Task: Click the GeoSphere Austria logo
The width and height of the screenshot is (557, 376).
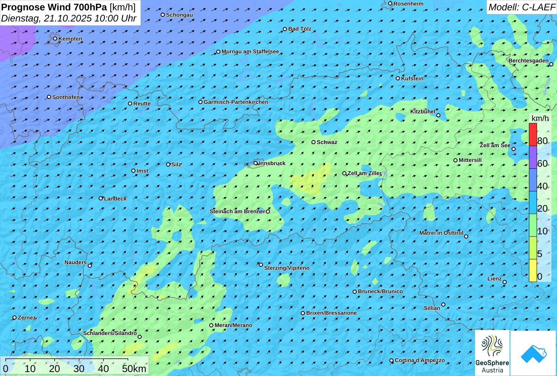Action: pos(492,353)
